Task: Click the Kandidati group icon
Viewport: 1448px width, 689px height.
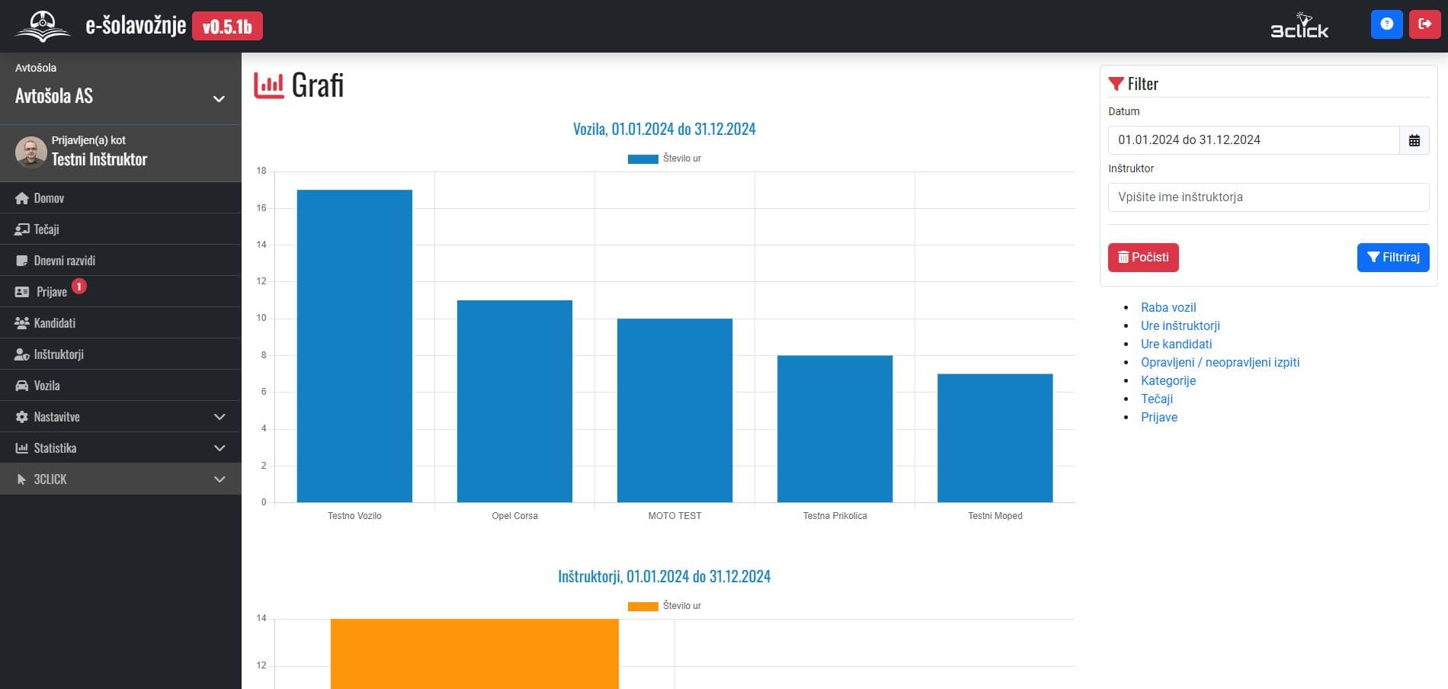Action: pos(22,323)
